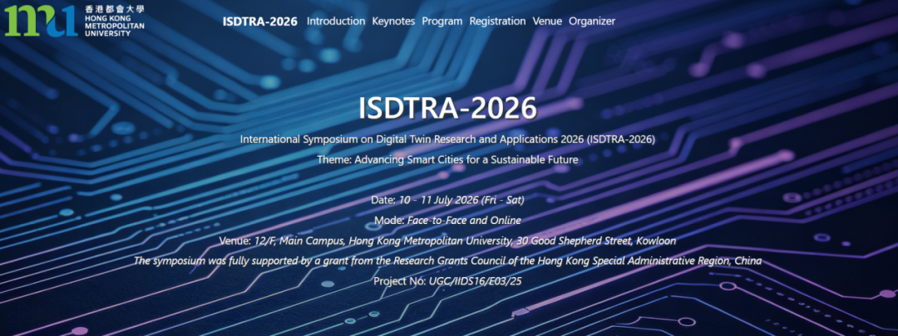Click the Hong Kong Metropolitan University logo
This screenshot has height=336, width=898.
pos(75,21)
